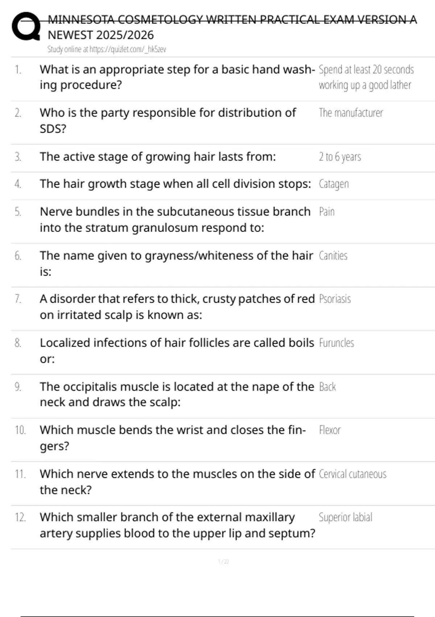
Task: Click the Quizlet Q logo icon
Action: pos(26,26)
